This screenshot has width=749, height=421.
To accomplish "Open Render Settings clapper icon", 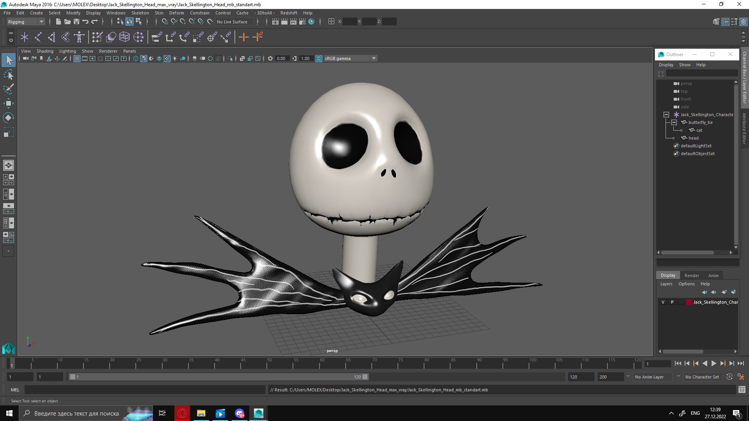I will [x=302, y=21].
